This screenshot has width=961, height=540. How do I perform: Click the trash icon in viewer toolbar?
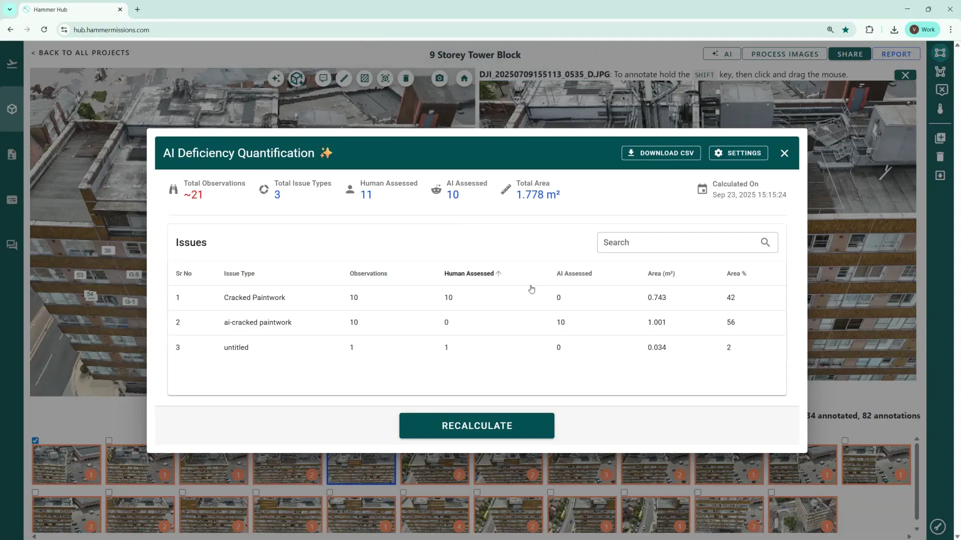406,78
